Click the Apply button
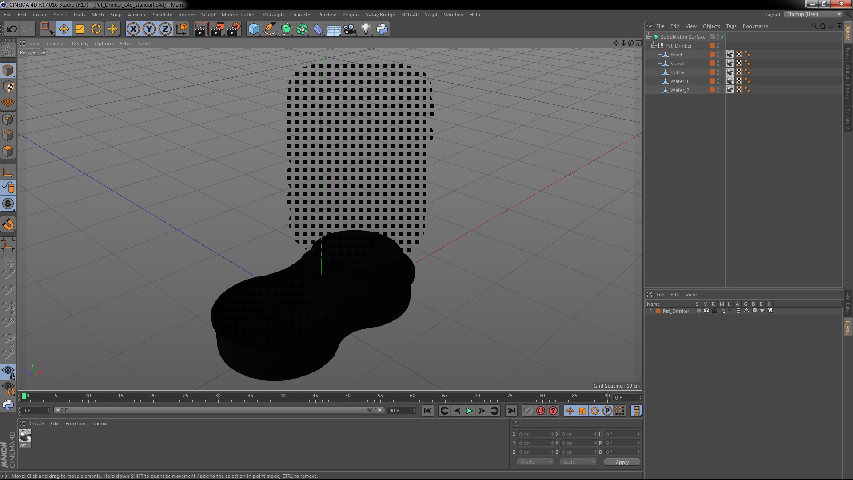The width and height of the screenshot is (853, 480). point(622,462)
